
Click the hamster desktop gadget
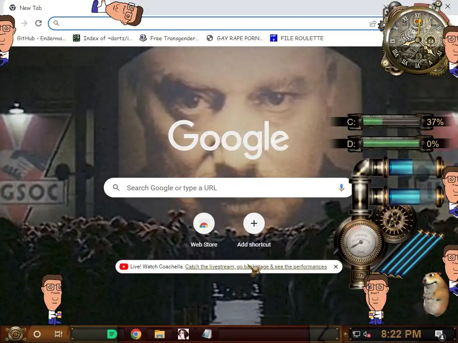click(436, 294)
